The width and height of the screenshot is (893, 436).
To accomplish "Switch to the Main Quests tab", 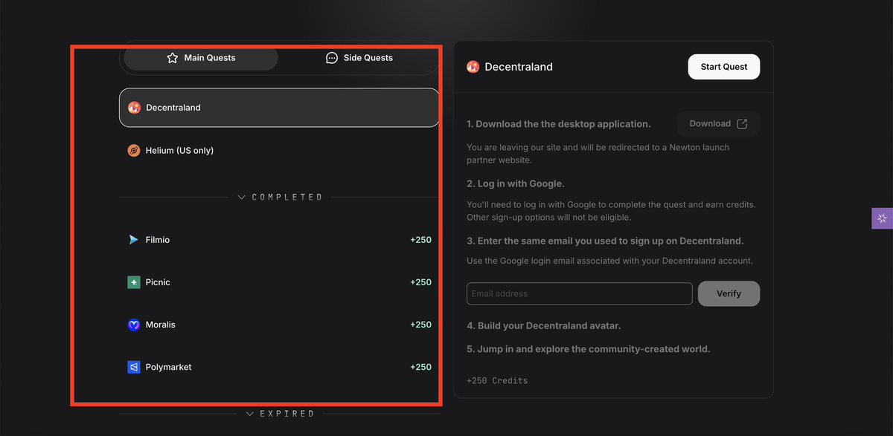I will click(201, 58).
